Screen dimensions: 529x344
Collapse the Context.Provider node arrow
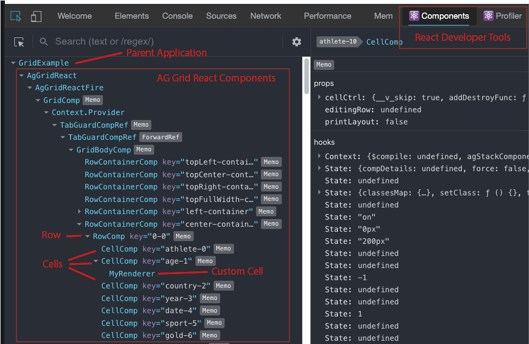[x=46, y=112]
